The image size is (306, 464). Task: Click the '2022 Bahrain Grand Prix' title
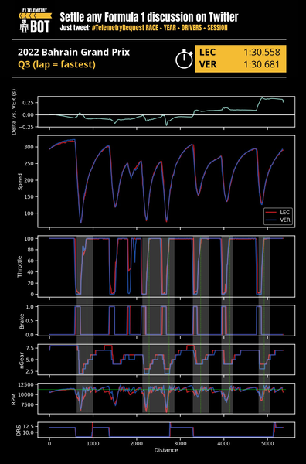pyautogui.click(x=73, y=52)
